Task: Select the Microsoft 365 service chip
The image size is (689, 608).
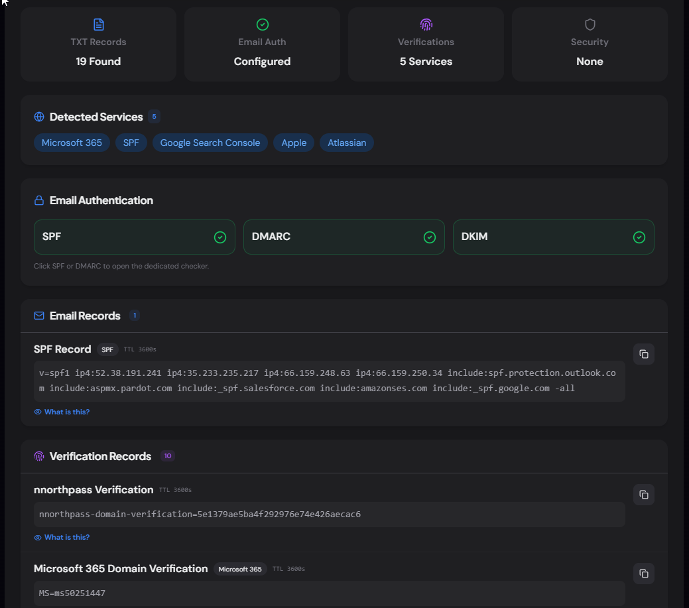Action: pos(72,143)
